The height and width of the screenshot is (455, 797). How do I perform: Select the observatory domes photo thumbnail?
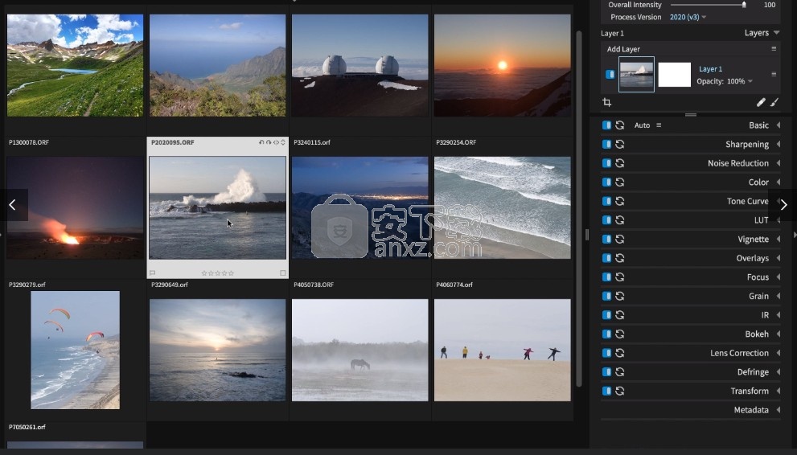[x=359, y=65]
